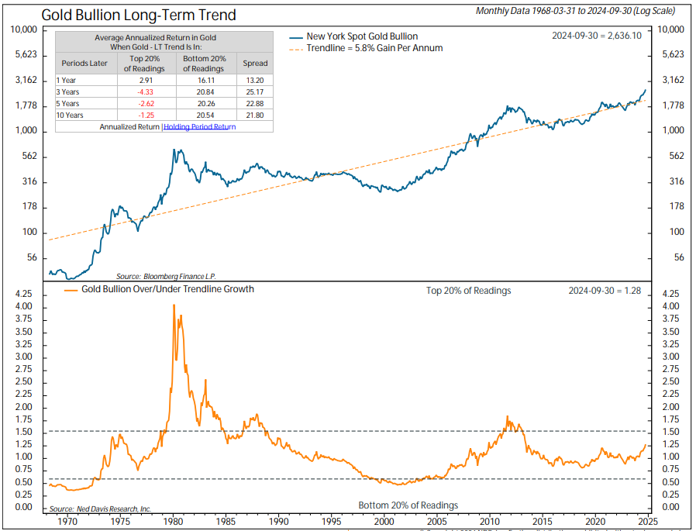Click the red -4.33 table value

146,91
